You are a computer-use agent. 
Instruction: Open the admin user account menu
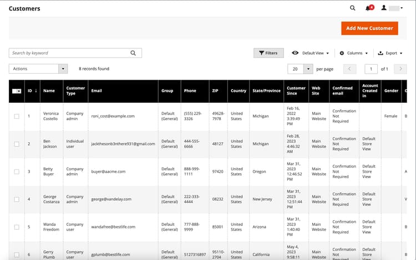(392, 8)
